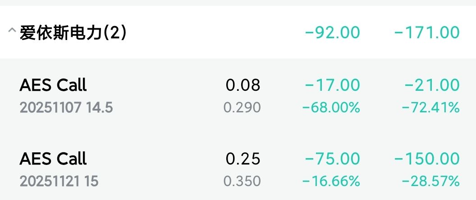Screen dimensions: 476x200
Task: Collapse the 爱依斯电力(2) group chevron
Action: click(x=12, y=30)
